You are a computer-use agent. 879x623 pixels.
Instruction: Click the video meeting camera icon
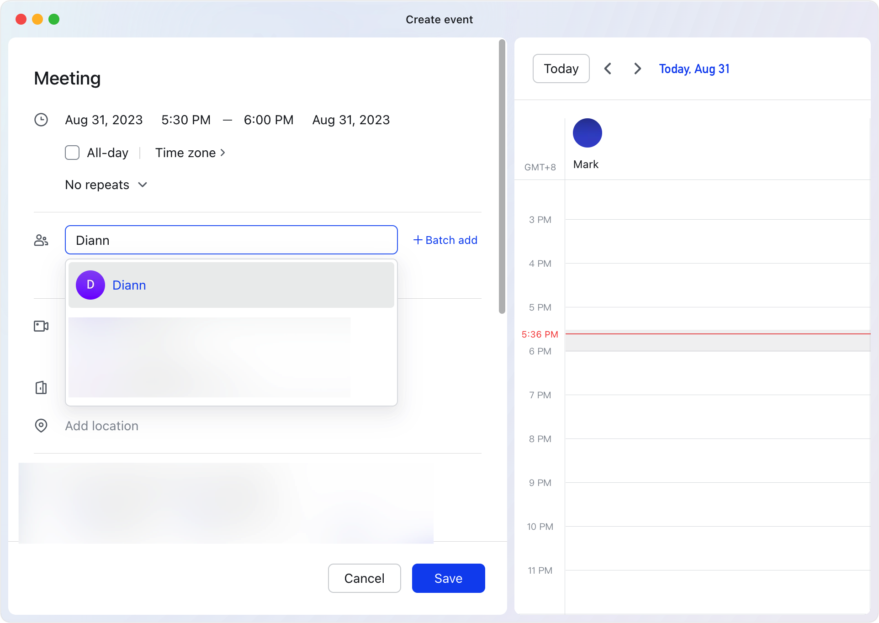[41, 326]
